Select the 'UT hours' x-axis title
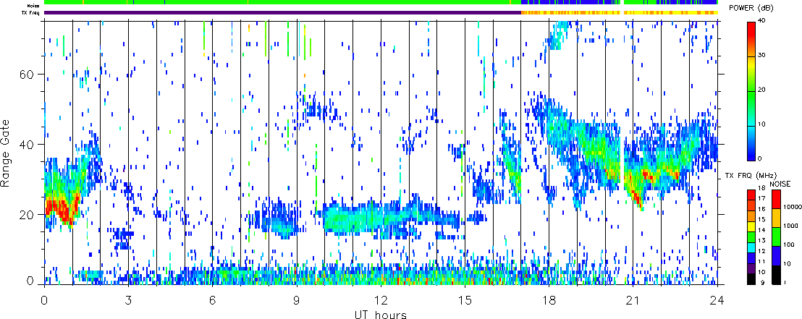Image resolution: width=802 pixels, height=319 pixels. coord(381,314)
